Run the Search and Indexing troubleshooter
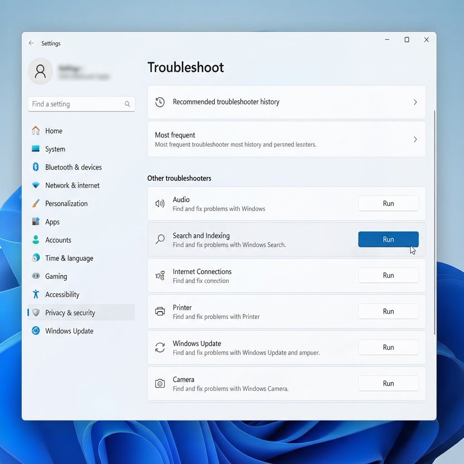Image resolution: width=464 pixels, height=464 pixels. click(388, 239)
